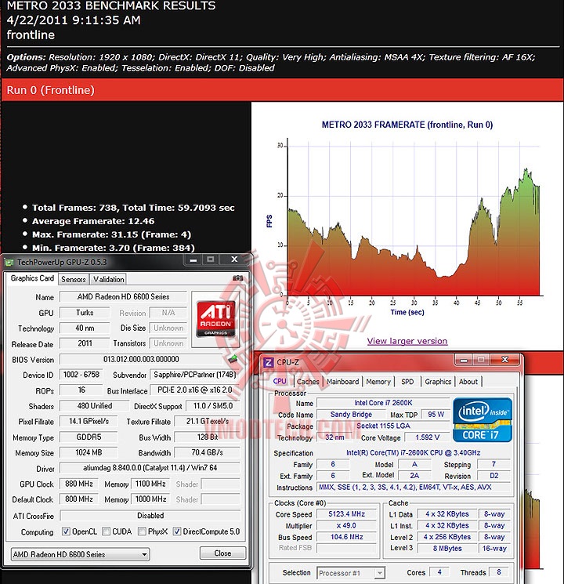Click the Code Name value Sandy Bridge
Screen dimensions: 564x584
coord(351,414)
